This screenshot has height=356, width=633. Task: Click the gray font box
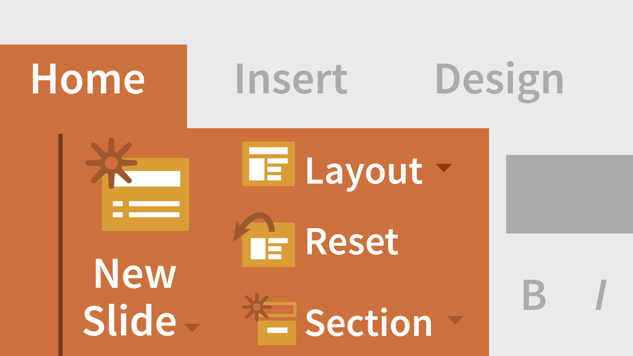(x=569, y=194)
